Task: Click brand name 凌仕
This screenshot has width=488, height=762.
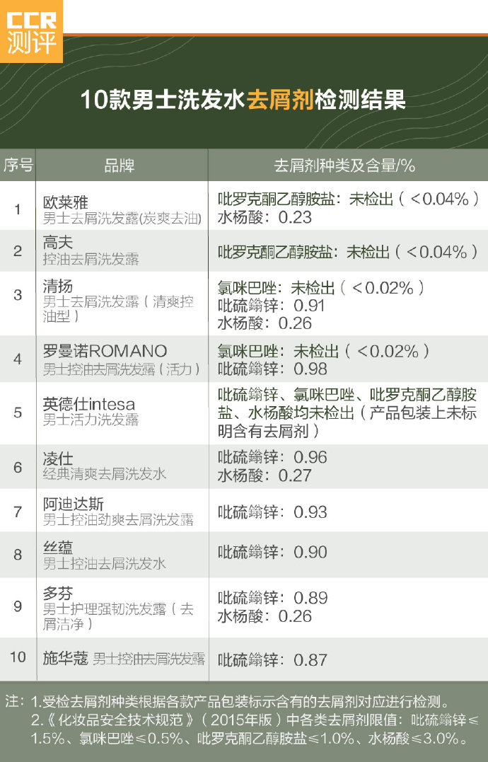Action: pyautogui.click(x=58, y=458)
